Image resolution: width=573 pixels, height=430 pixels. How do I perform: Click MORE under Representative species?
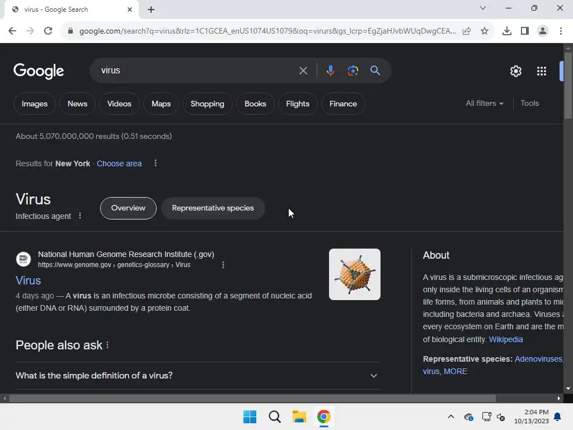(455, 371)
